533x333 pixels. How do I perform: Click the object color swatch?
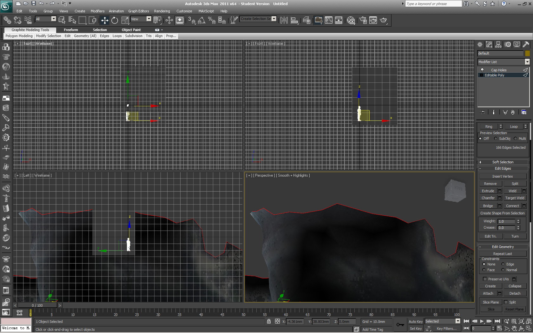[x=527, y=53]
